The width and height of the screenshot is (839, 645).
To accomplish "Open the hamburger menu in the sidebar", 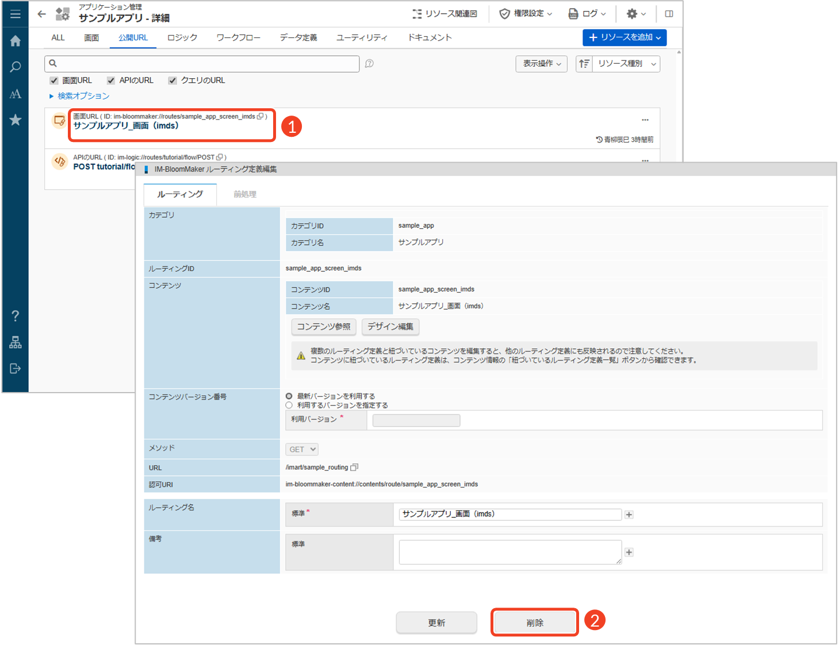I will [16, 14].
